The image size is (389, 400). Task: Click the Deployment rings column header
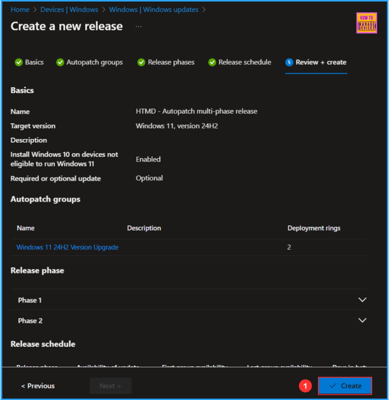[314, 228]
